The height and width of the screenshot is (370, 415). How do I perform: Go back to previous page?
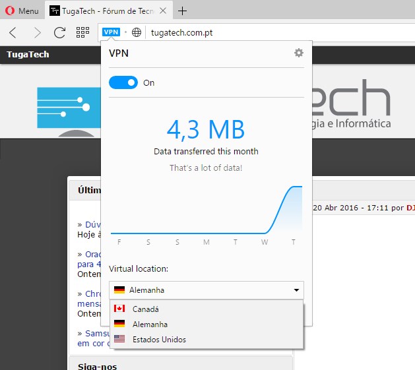tap(13, 33)
